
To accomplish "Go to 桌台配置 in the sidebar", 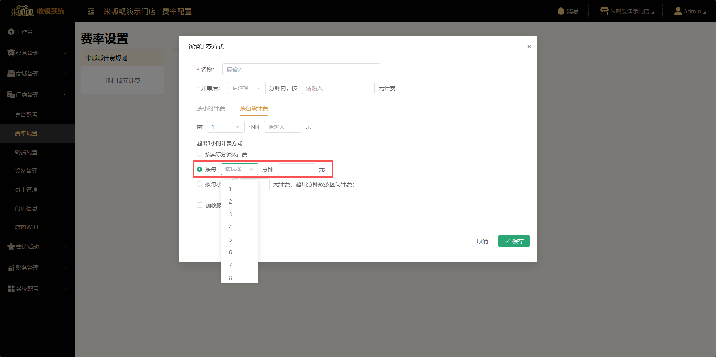I will tap(26, 115).
